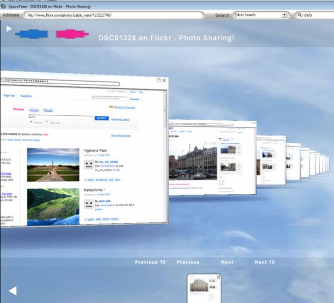
Task: Select the People tab in Flickr search
Action: [48, 110]
